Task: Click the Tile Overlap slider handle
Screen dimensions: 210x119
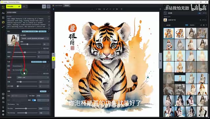Action: [x=26, y=113]
